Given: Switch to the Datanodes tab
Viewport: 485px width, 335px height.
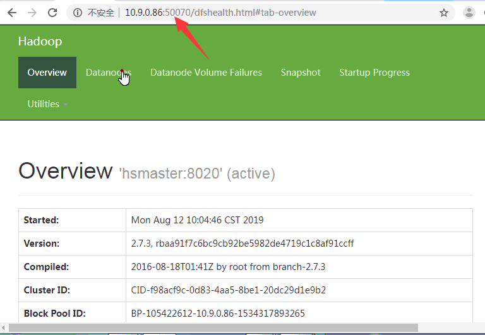Looking at the screenshot, I should [108, 73].
